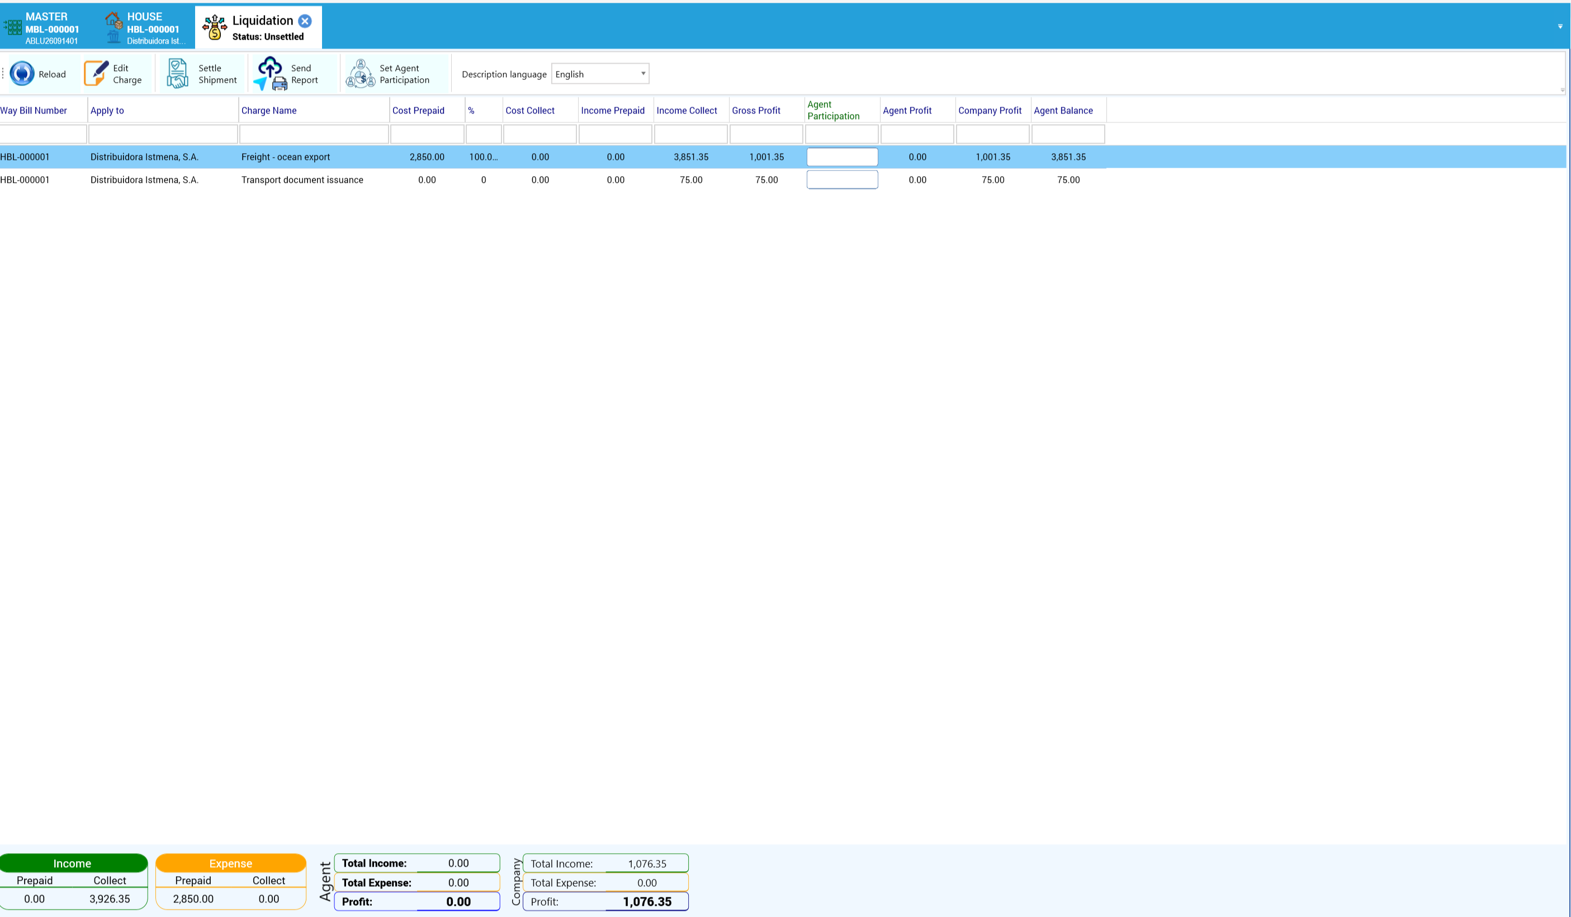Click the Liquidation money bag icon
The image size is (1571, 917).
coord(215,27)
